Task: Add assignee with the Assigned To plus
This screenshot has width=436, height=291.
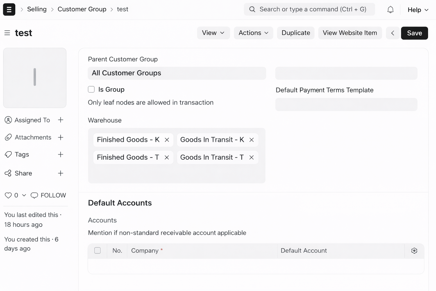Action: coord(60,120)
